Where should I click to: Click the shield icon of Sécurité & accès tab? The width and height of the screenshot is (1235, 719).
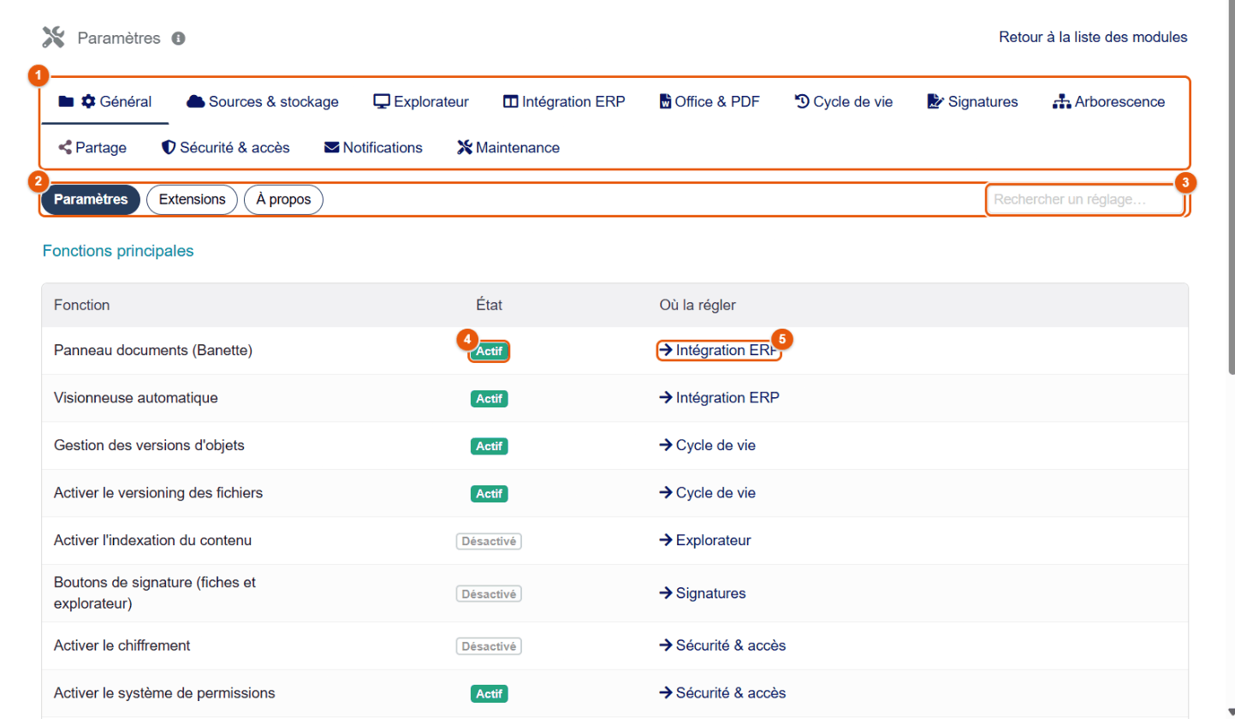click(x=169, y=147)
